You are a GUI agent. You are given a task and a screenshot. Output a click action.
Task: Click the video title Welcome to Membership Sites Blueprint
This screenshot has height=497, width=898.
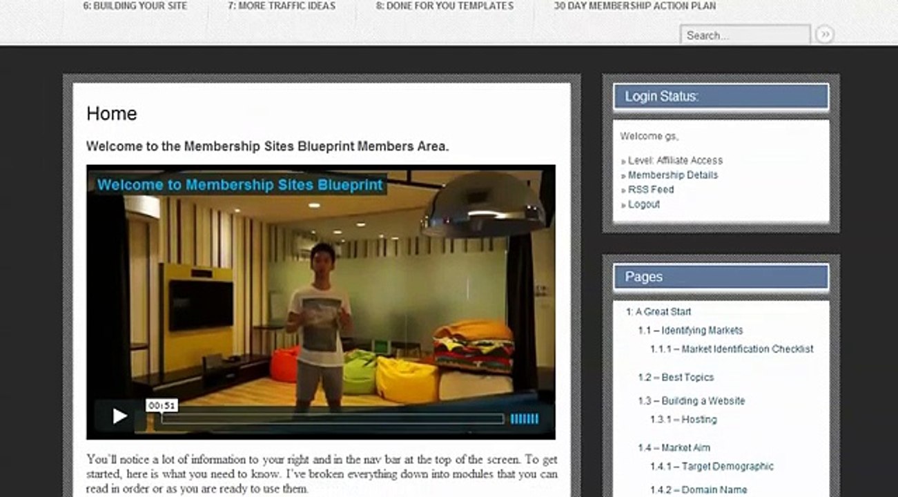tap(240, 185)
